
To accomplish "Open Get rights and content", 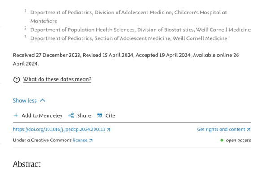I will [221, 129].
